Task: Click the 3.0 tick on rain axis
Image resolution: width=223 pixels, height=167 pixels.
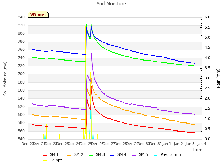Action: tap(207, 78)
